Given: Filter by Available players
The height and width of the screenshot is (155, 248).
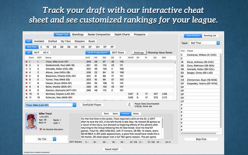Looking at the screenshot, I should 39,41.
